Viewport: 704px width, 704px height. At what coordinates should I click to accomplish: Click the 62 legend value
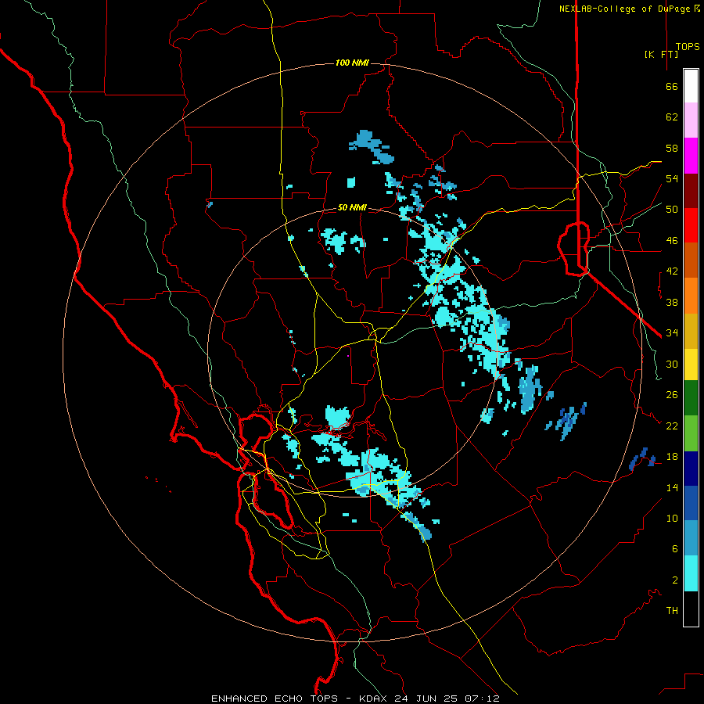pos(672,117)
